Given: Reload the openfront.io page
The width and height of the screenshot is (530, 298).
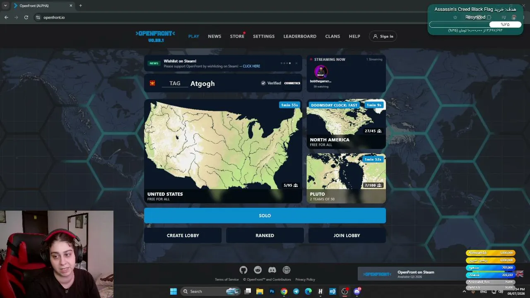Looking at the screenshot, I should pos(26,17).
